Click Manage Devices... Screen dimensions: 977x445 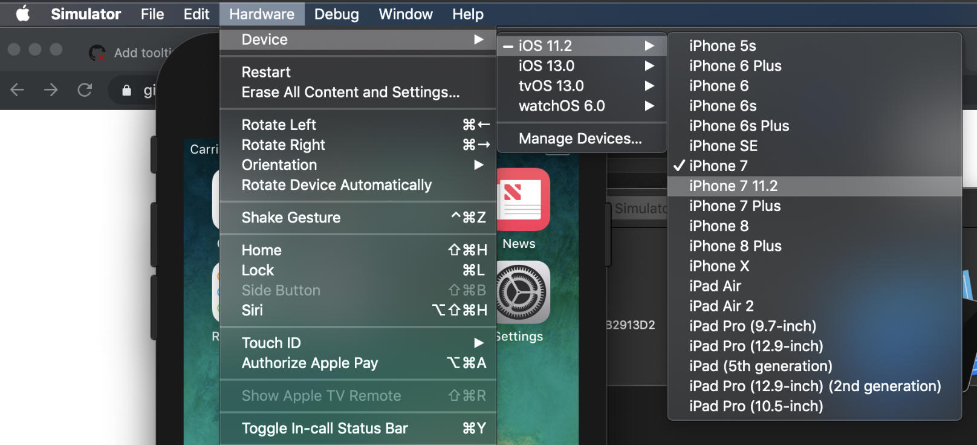click(x=580, y=138)
